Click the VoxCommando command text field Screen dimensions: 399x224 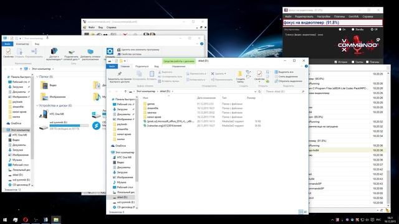(333, 22)
